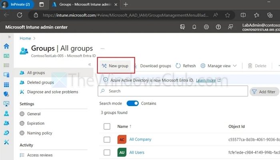Open the Users icon in left sidebar
Screen dimensions: 280x160
coord(6,113)
